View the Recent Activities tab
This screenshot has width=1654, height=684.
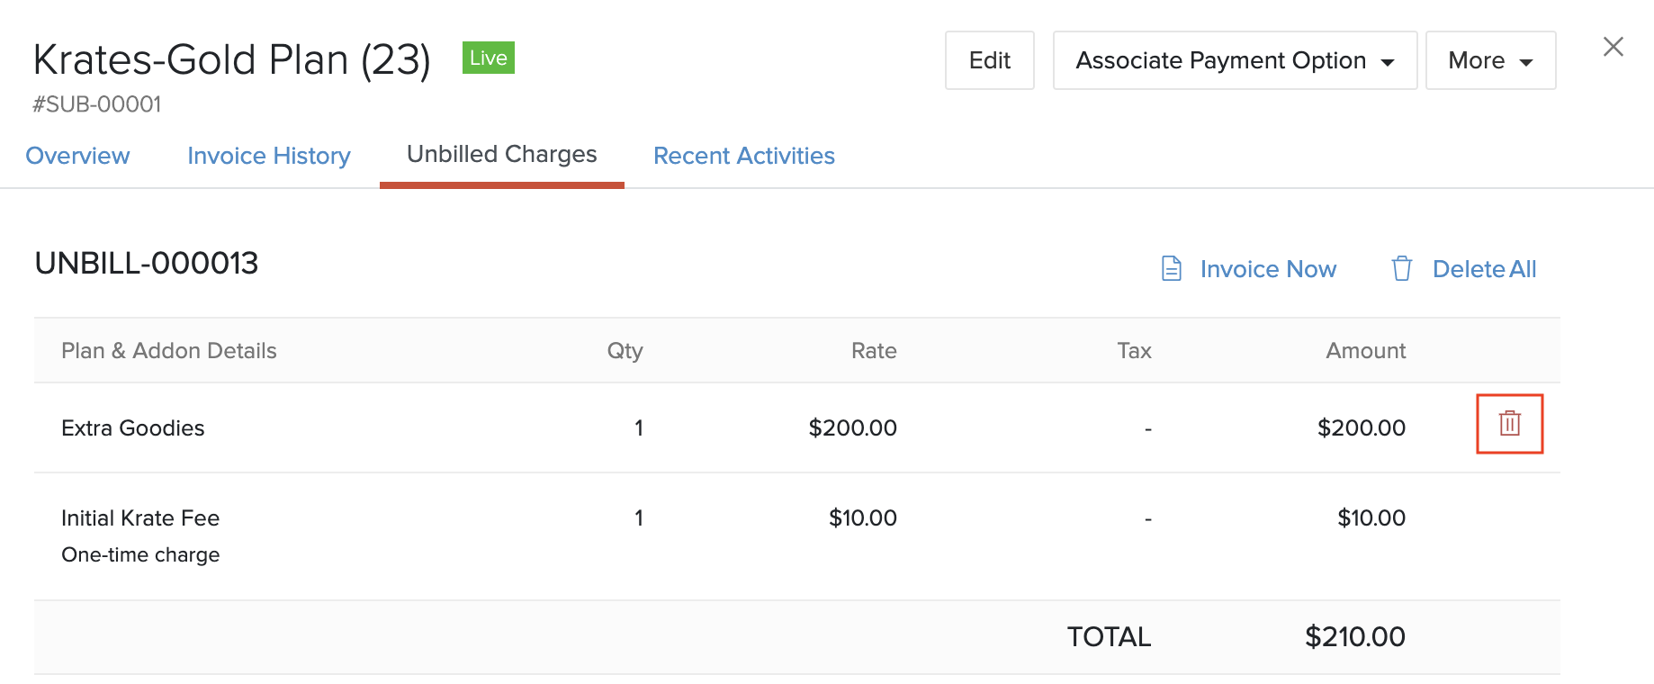(743, 156)
